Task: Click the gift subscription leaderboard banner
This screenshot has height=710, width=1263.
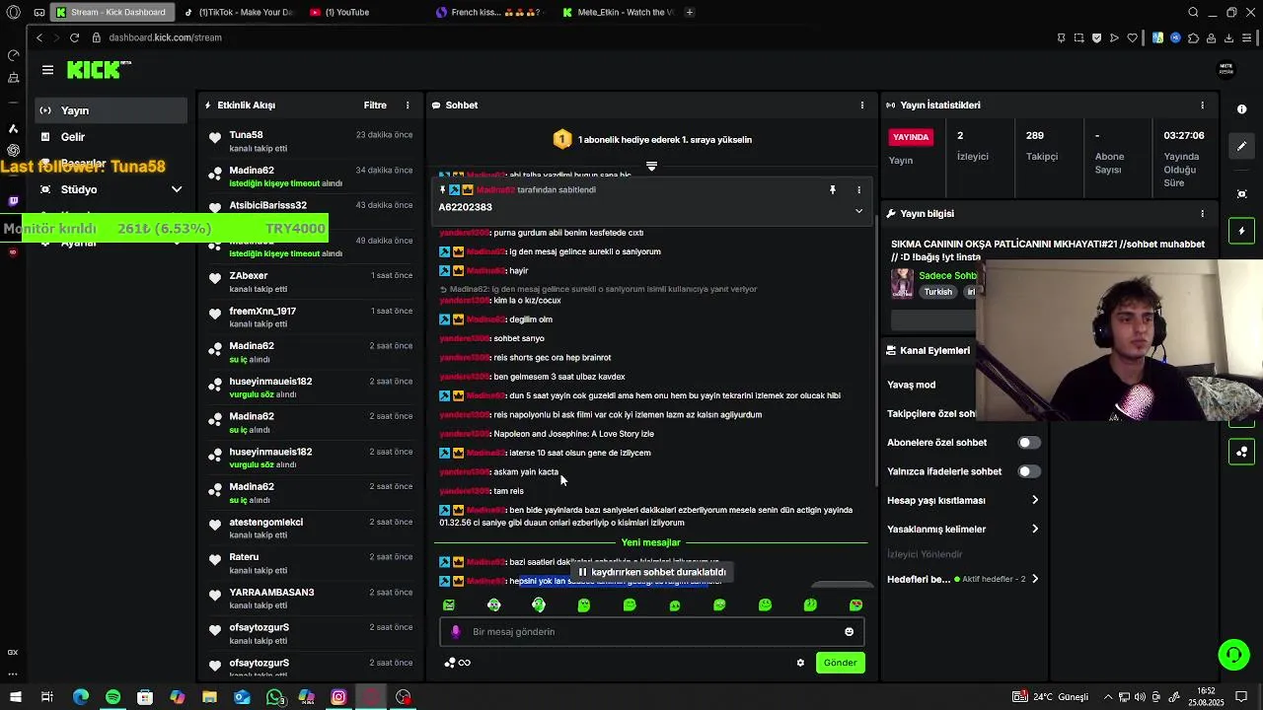Action: pyautogui.click(x=651, y=139)
